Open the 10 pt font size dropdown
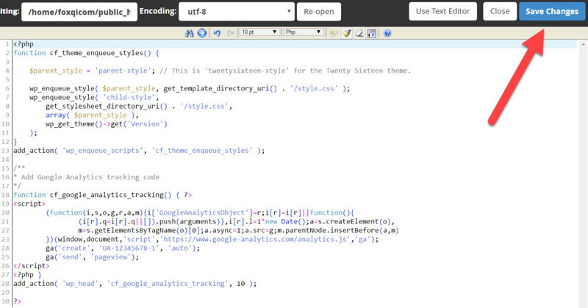Image resolution: width=588 pixels, height=308 pixels. coord(257,33)
